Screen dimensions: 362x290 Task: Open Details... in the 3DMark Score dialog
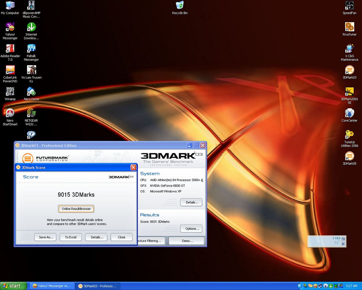[x=96, y=237]
